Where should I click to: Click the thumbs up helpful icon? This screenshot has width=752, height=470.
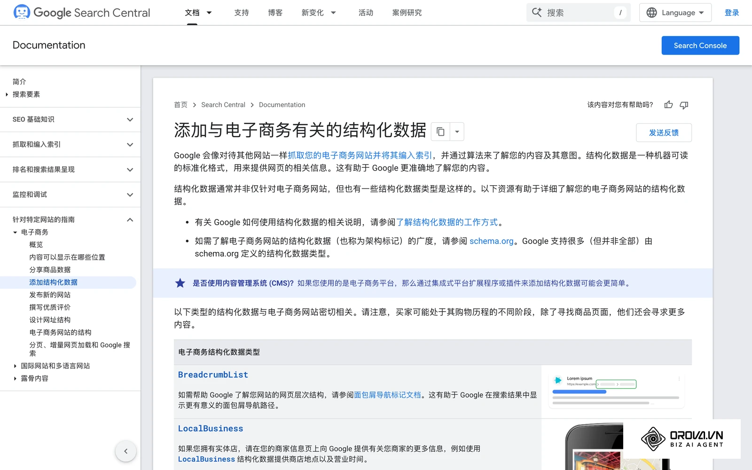pyautogui.click(x=668, y=105)
